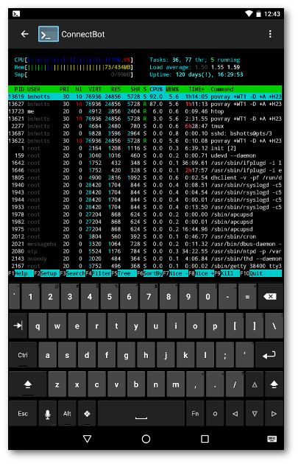
Task: Select F2 Setup in htop footer
Action: click(x=46, y=273)
